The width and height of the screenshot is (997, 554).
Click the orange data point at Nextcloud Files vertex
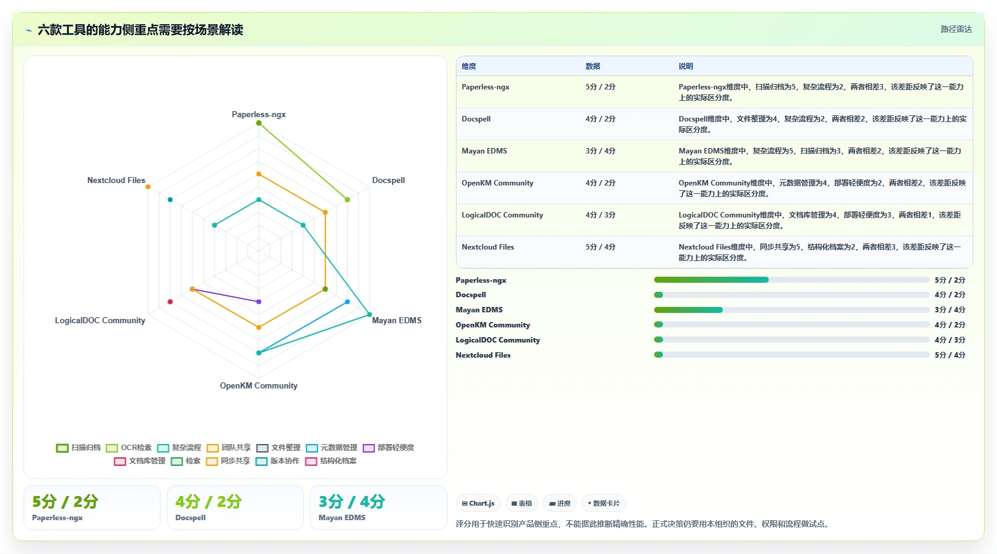148,187
